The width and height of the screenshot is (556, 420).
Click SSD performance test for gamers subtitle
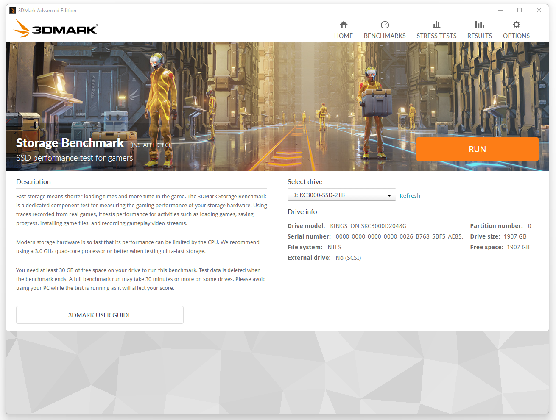[x=75, y=158]
